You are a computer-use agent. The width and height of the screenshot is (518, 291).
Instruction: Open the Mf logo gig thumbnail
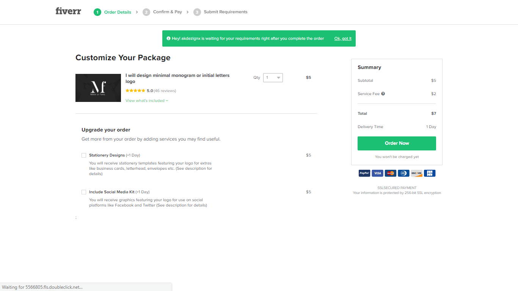(x=98, y=88)
